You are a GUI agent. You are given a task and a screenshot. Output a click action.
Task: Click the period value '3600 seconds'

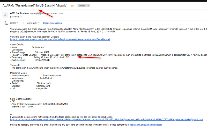click(x=44, y=83)
